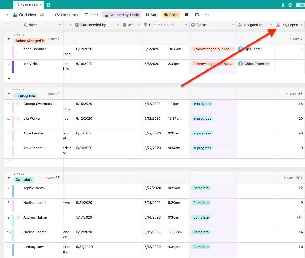Click the Name field text icon
This screenshot has height=258, width=305.
point(25,25)
